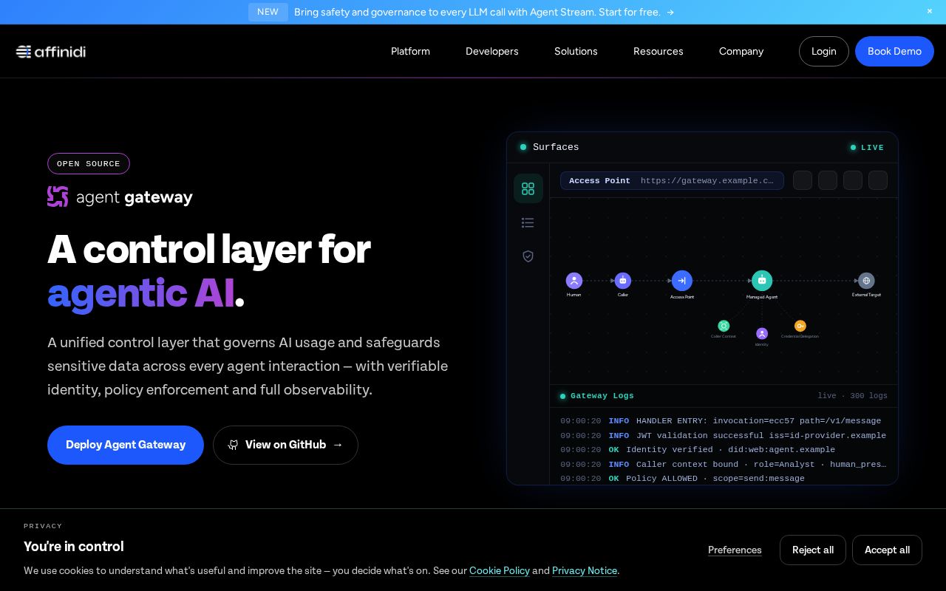The width and height of the screenshot is (946, 591).
Task: Select the list icon in Surfaces sidebar
Action: (x=528, y=222)
